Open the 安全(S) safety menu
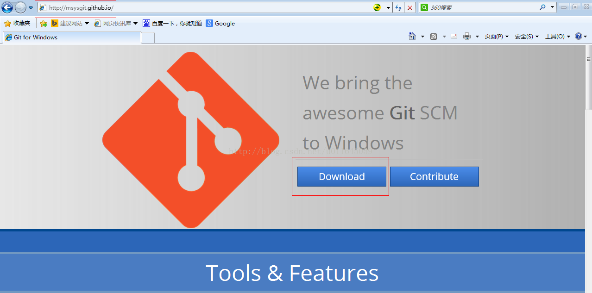This screenshot has width=592, height=293. 527,37
